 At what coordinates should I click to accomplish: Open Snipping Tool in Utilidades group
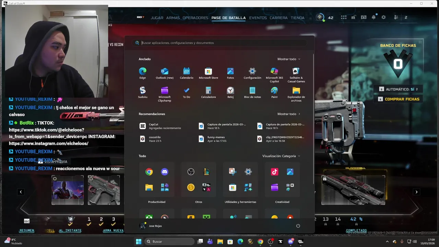(x=233, y=172)
